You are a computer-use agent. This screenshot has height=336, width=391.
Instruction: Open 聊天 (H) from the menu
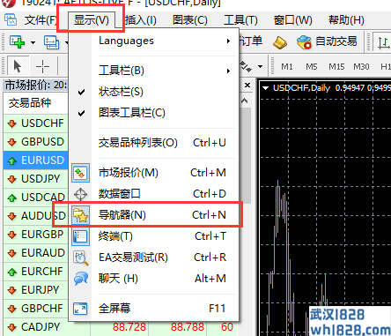[x=154, y=279]
